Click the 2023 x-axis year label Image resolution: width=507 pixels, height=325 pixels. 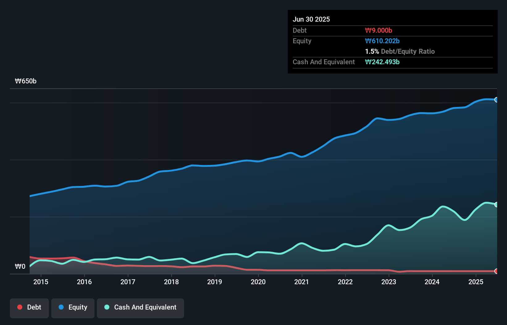tap(388, 282)
